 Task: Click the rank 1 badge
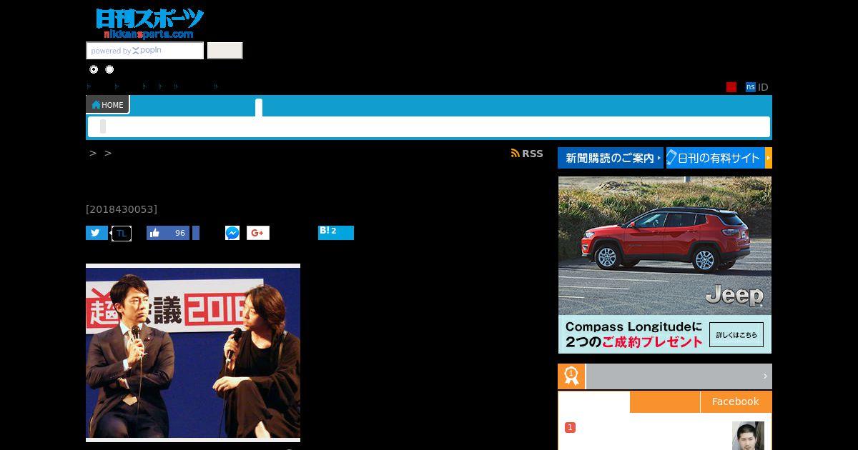[570, 427]
